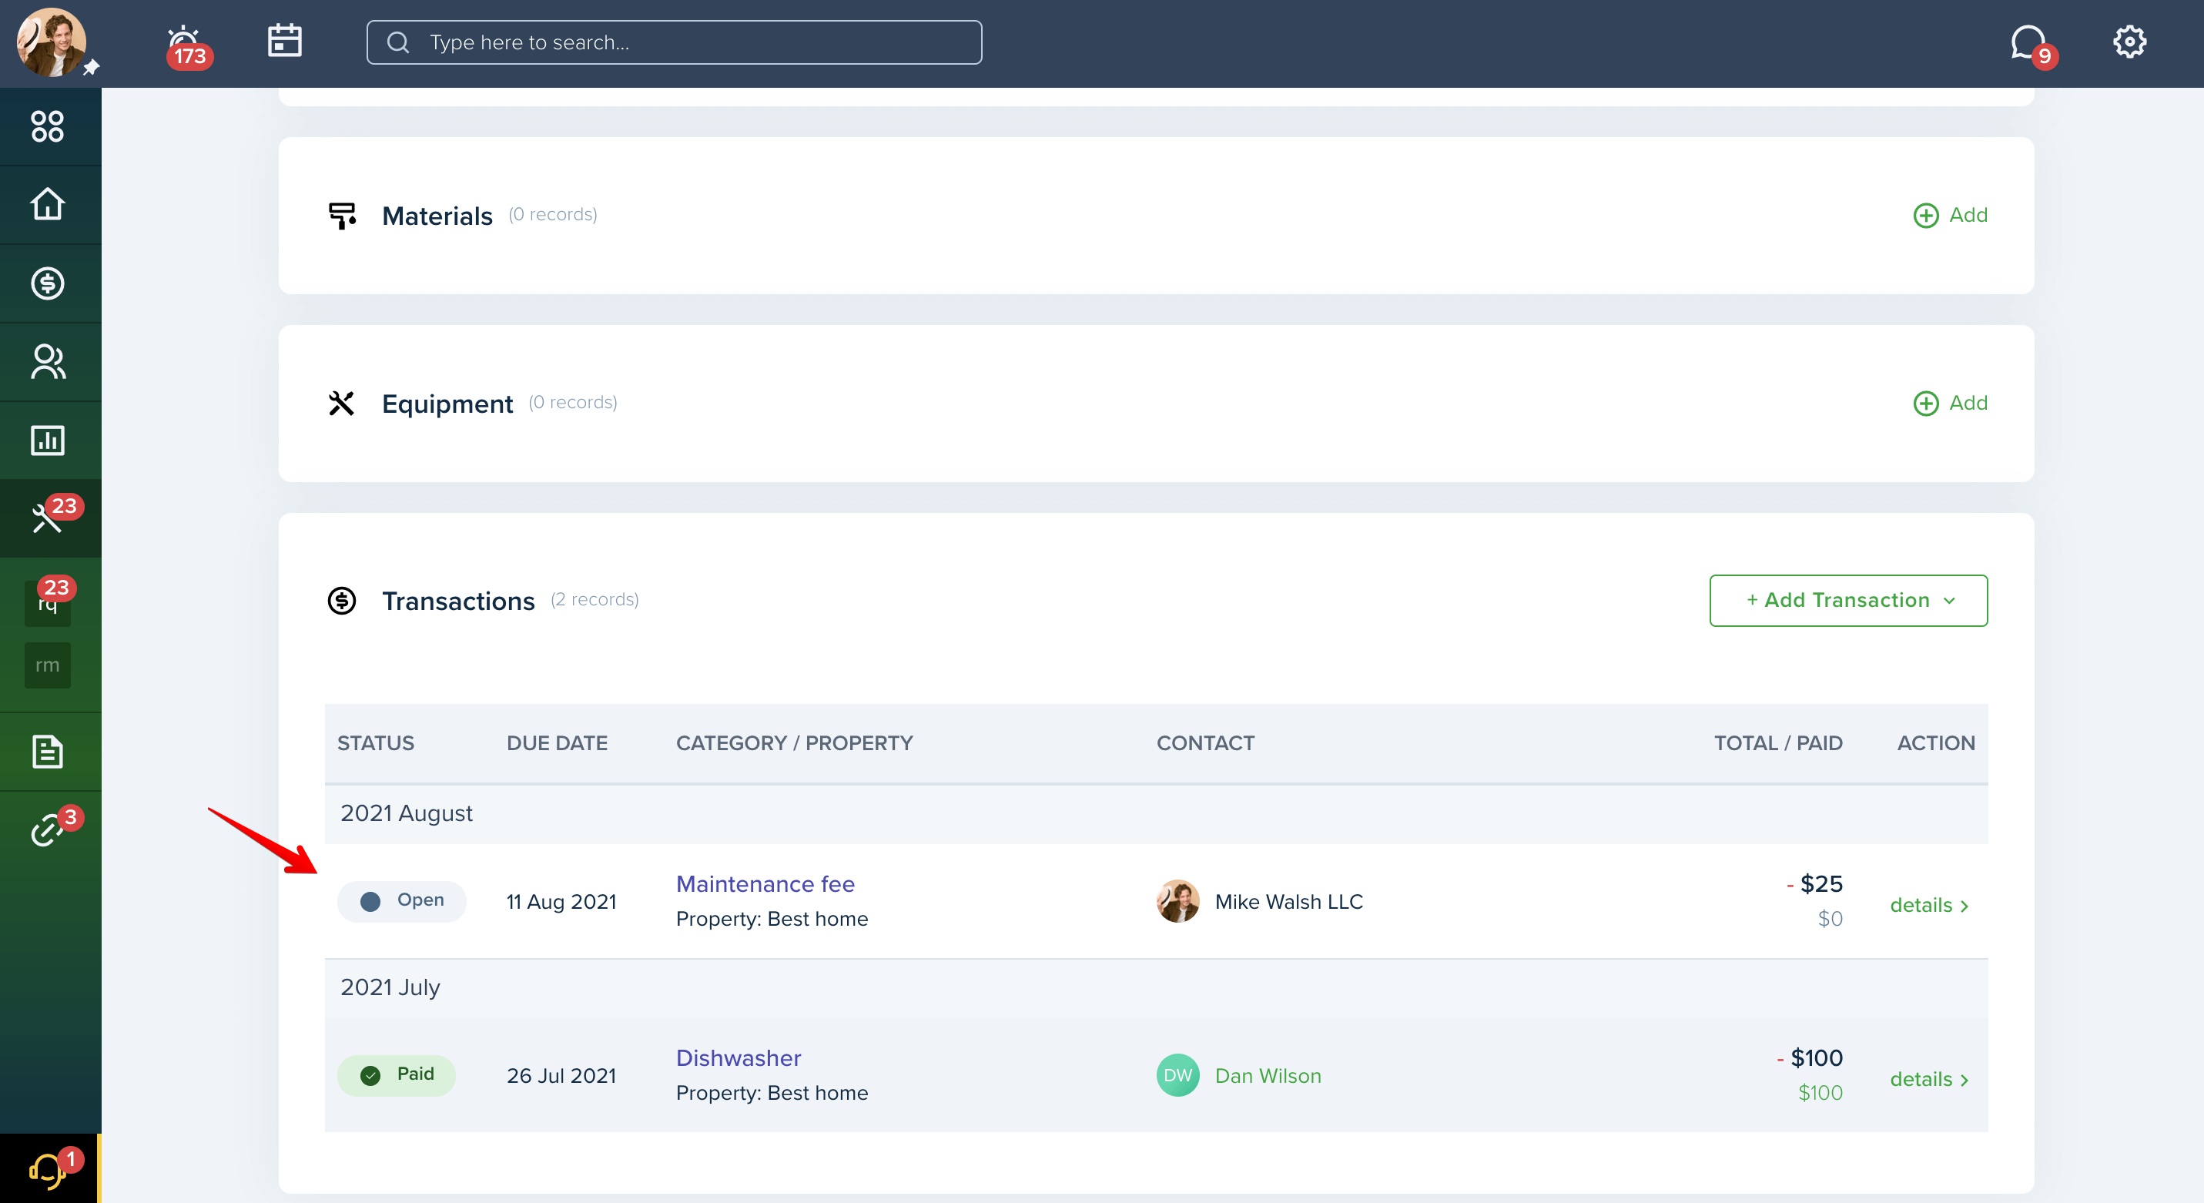The width and height of the screenshot is (2204, 1203).
Task: Click the TOTAL / PAID column header
Action: (x=1778, y=743)
